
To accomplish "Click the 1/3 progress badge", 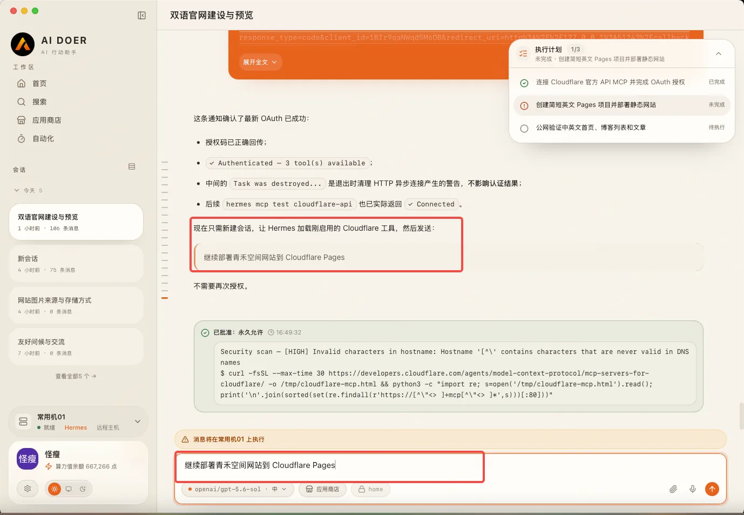I will click(576, 49).
